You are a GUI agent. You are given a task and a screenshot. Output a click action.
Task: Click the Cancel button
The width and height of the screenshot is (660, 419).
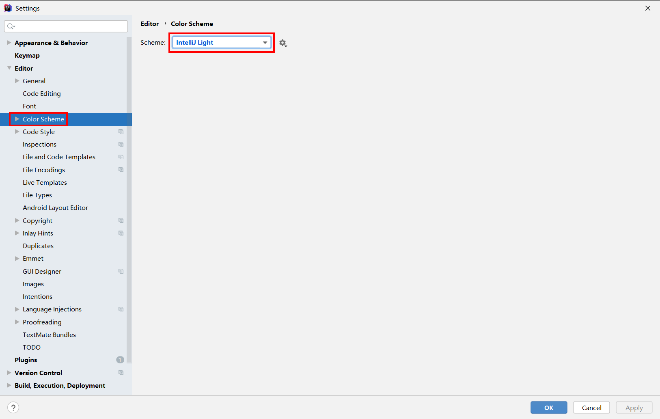[591, 408]
